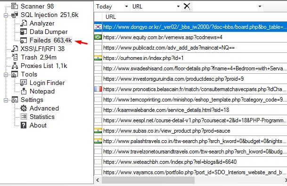Click the France flag on belascain.fr row
The width and height of the screenshot is (287, 186).
pos(98,89)
